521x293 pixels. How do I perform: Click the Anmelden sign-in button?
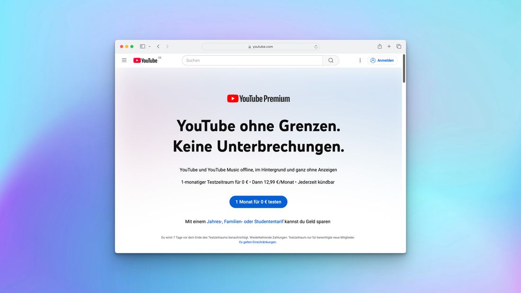382,61
